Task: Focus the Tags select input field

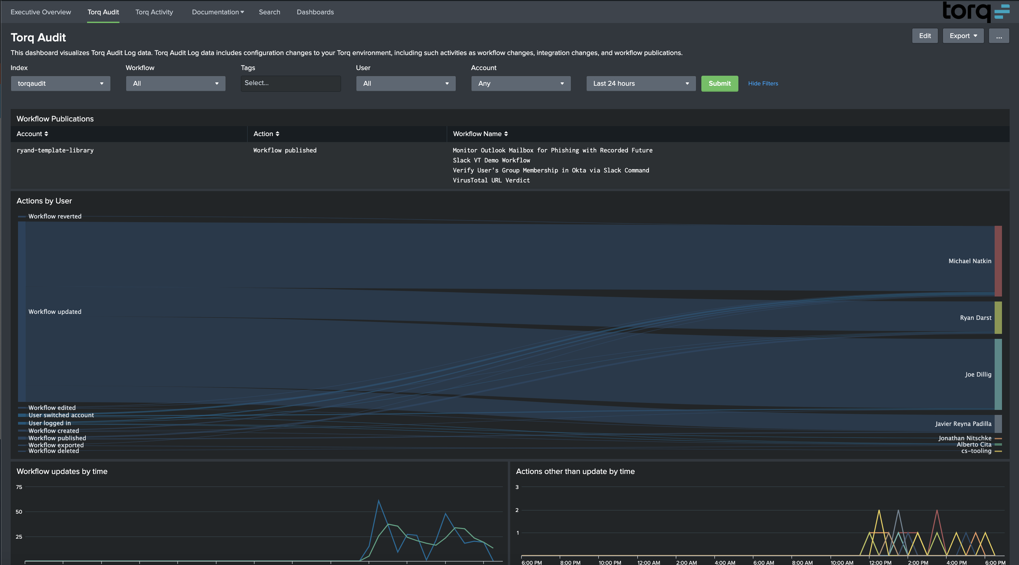Action: coord(291,83)
